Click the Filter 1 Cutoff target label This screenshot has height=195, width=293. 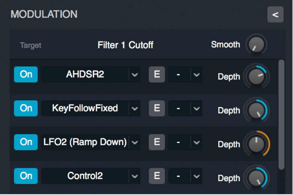[125, 45]
